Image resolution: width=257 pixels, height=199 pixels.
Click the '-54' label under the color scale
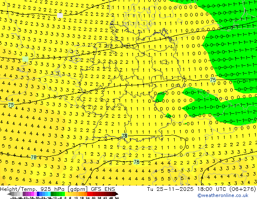click(13, 198)
